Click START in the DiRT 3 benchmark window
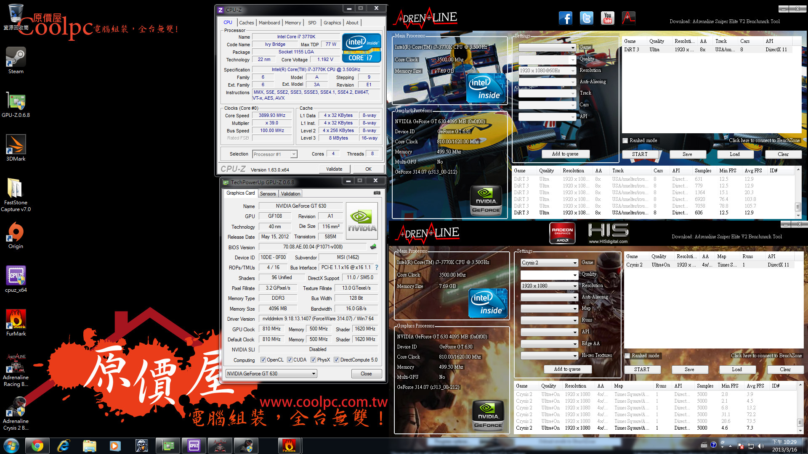 [640, 154]
